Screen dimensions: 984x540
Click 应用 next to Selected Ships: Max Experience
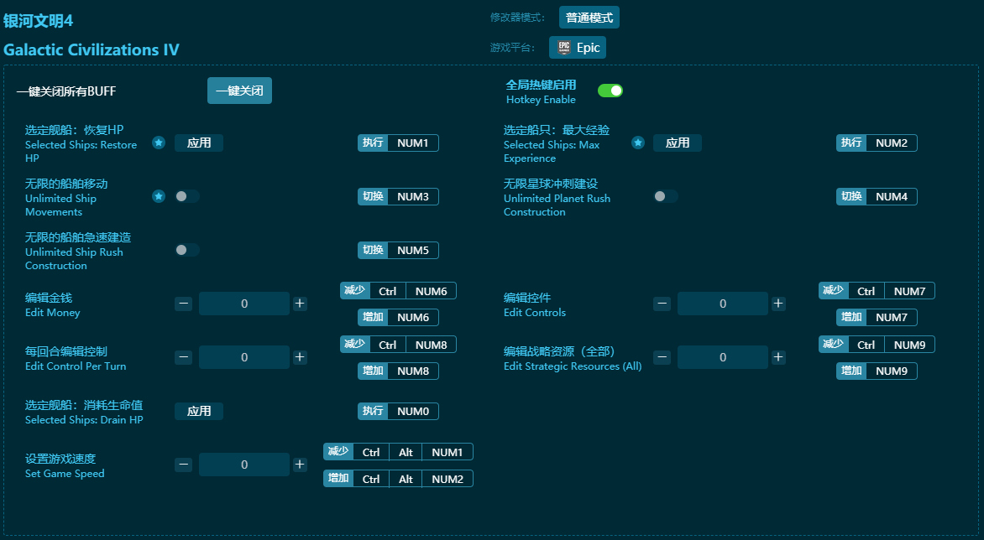(x=678, y=143)
